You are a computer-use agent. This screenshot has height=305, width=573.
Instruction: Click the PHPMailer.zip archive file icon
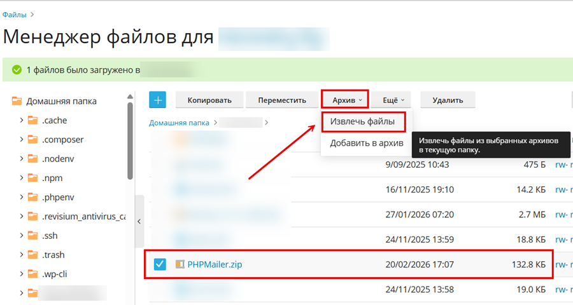tap(180, 264)
